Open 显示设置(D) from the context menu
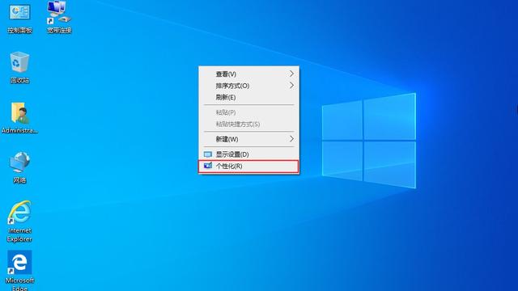The height and width of the screenshot is (291, 518). point(248,154)
